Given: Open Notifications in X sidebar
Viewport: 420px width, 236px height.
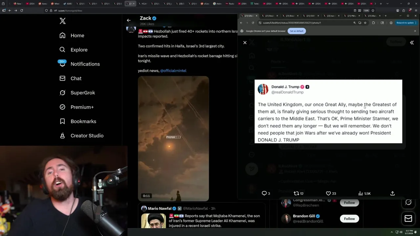Looking at the screenshot, I should 79,64.
